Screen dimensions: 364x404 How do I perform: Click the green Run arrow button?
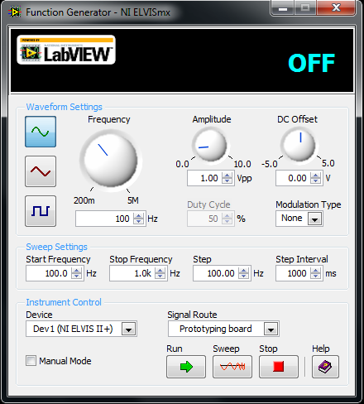186,367
